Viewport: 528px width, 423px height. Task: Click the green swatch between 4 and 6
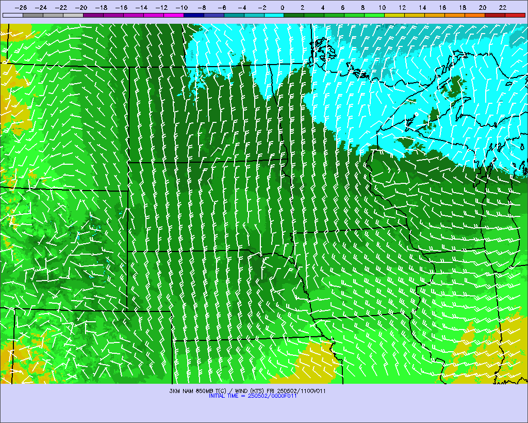tap(334, 15)
